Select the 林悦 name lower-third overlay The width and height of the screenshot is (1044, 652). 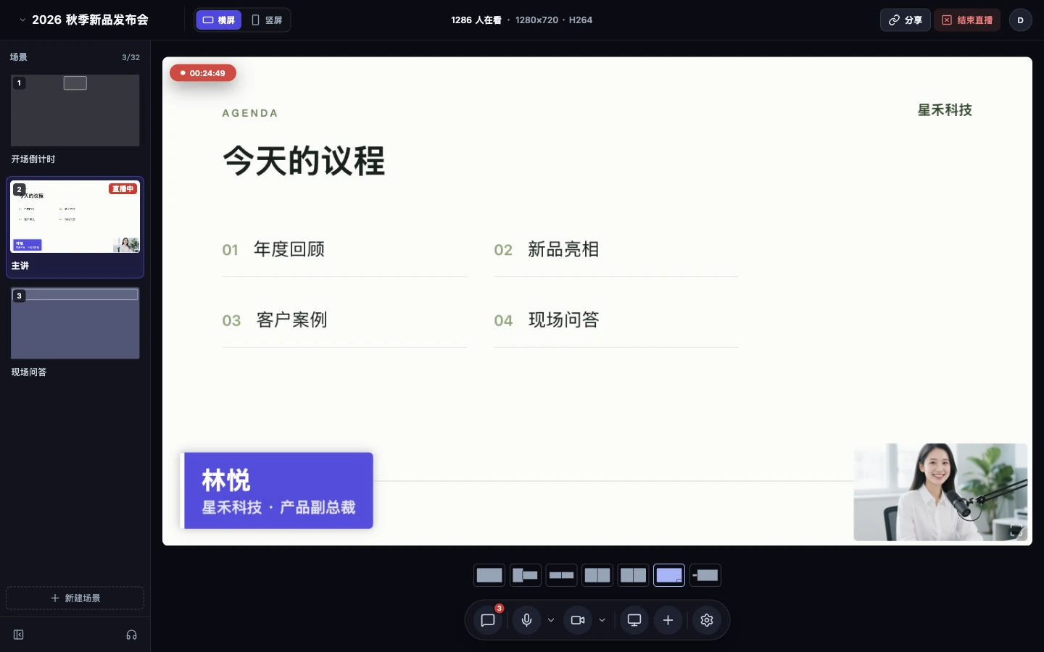[x=277, y=490]
